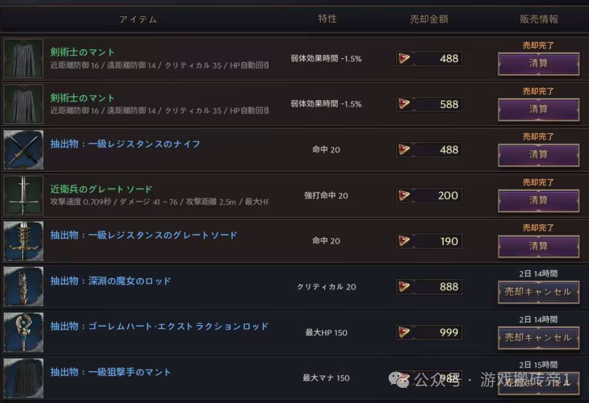Click 清算 for the レジスタンスのナイフ sale
This screenshot has width=589, height=403.
tap(538, 155)
